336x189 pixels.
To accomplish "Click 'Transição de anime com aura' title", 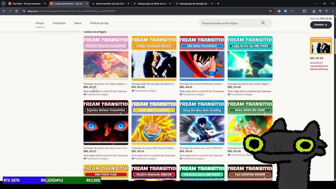I will click(201, 148).
